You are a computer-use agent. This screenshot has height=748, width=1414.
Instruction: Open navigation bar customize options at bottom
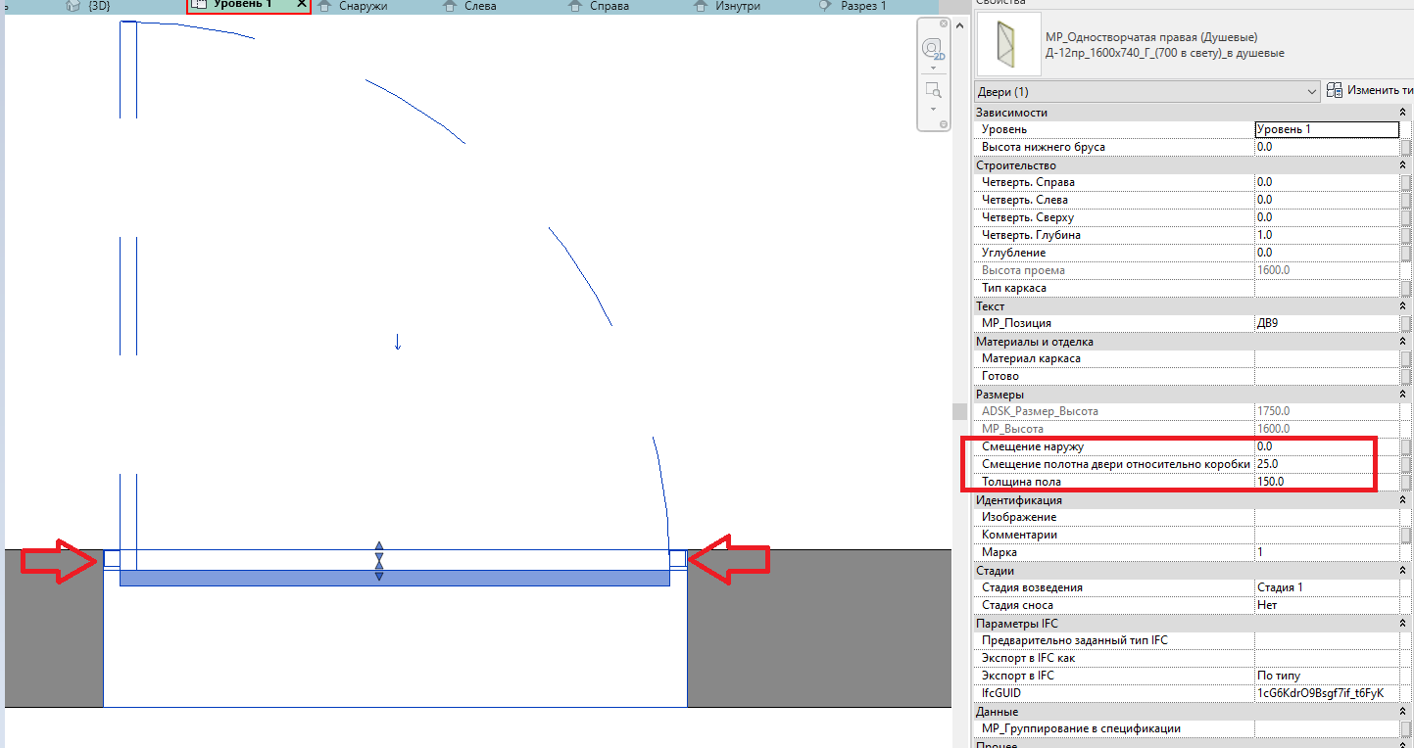pyautogui.click(x=944, y=124)
